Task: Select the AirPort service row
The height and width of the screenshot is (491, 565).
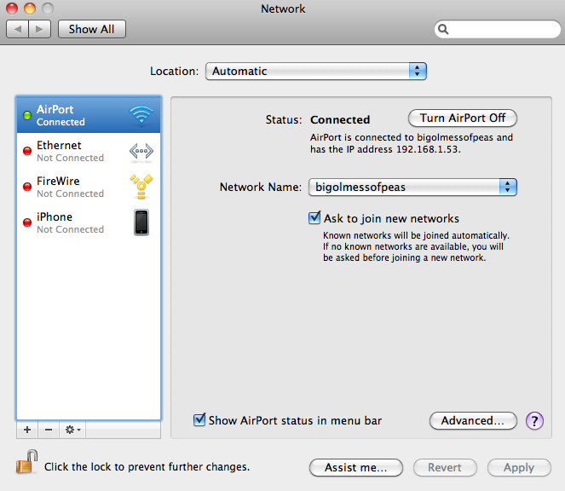Action: pos(89,115)
